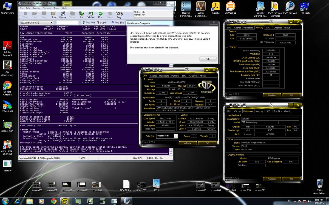The width and height of the screenshot is (329, 205).
Task: Open the Tools menu in POV-Ray
Action: (x=56, y=8)
